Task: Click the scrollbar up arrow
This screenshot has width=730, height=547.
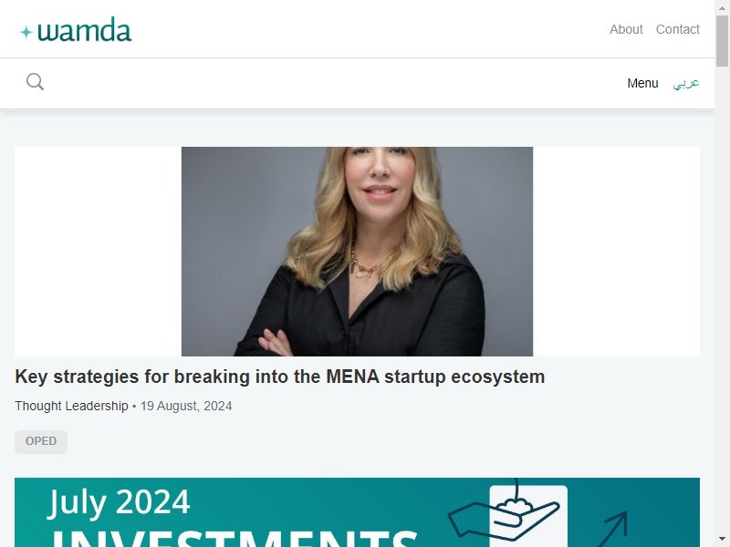Action: [722, 7]
